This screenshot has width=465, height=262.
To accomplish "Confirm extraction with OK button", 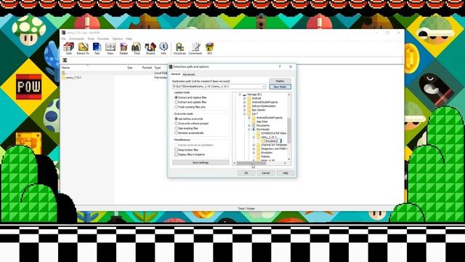I will 246,173.
